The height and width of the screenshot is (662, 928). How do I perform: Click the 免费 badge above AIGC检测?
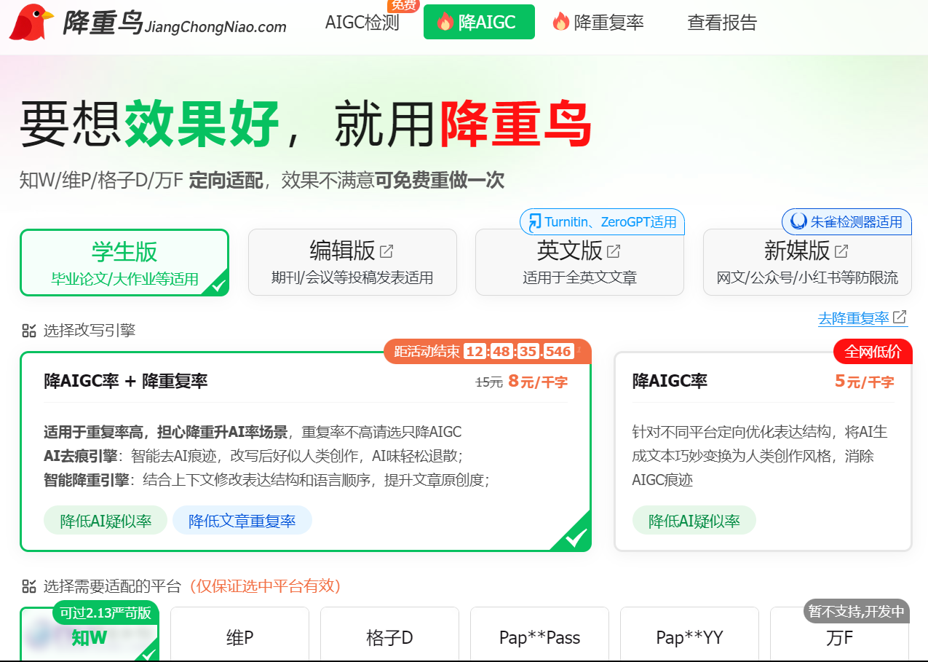click(404, 6)
